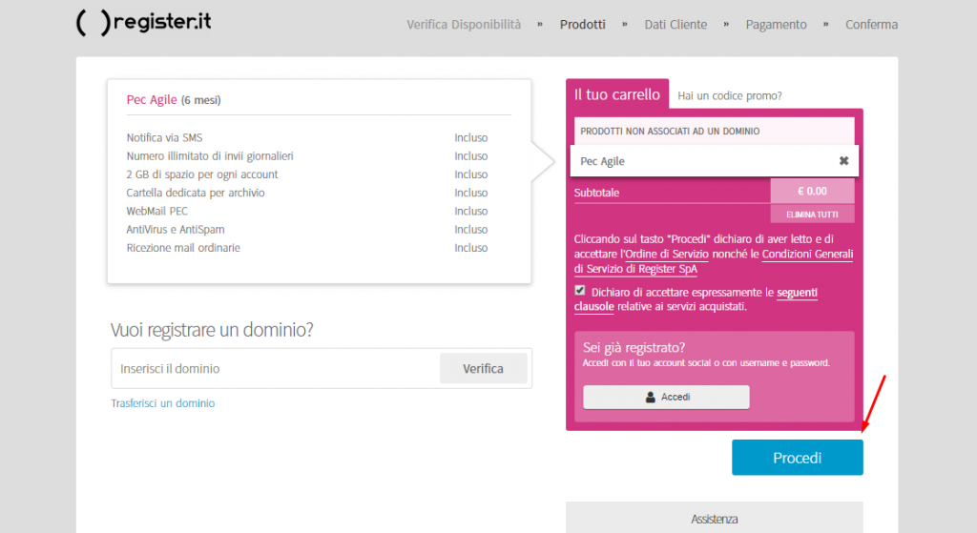The height and width of the screenshot is (533, 977).
Task: Select the Conferma step
Action: 871,25
